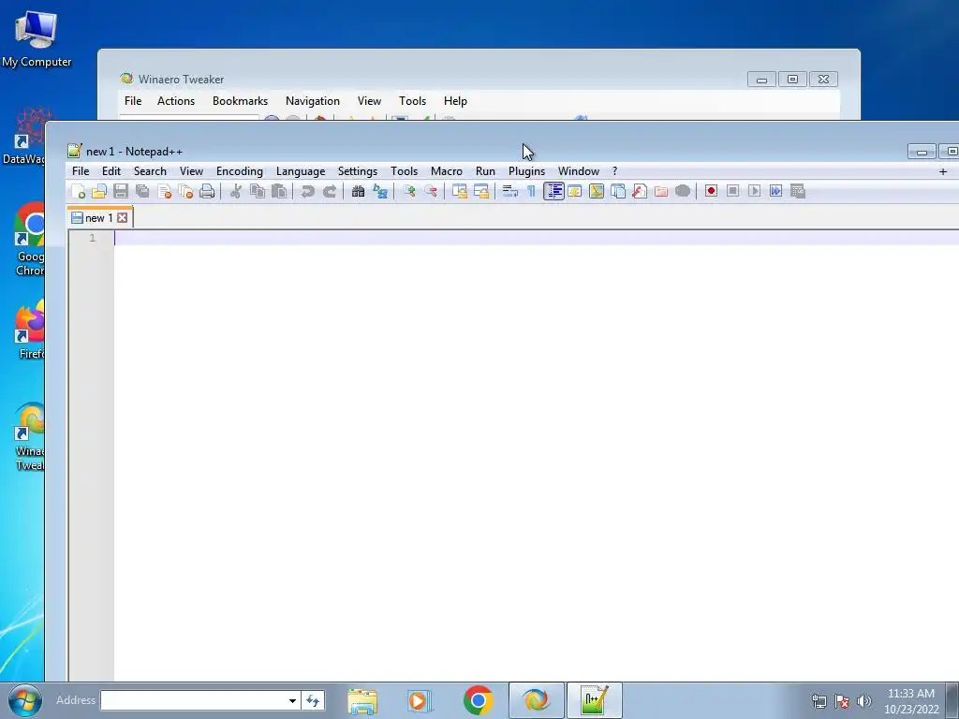Open the Window menu
This screenshot has width=959, height=719.
[578, 171]
